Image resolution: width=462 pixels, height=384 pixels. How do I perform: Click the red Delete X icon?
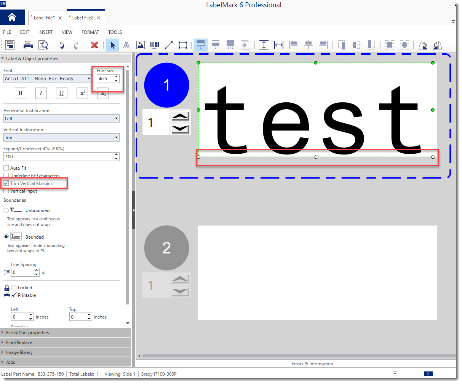pyautogui.click(x=94, y=45)
